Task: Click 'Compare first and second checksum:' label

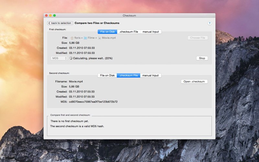Action: (x=70, y=115)
